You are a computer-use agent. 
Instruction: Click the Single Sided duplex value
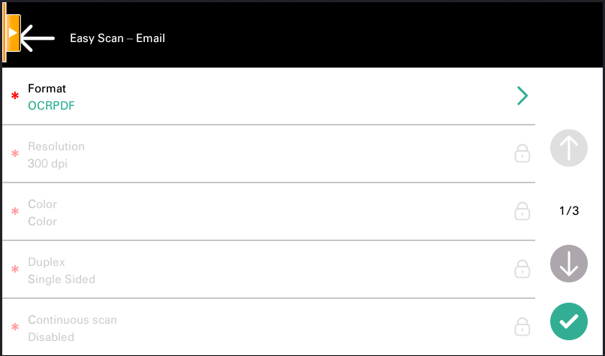coord(62,279)
